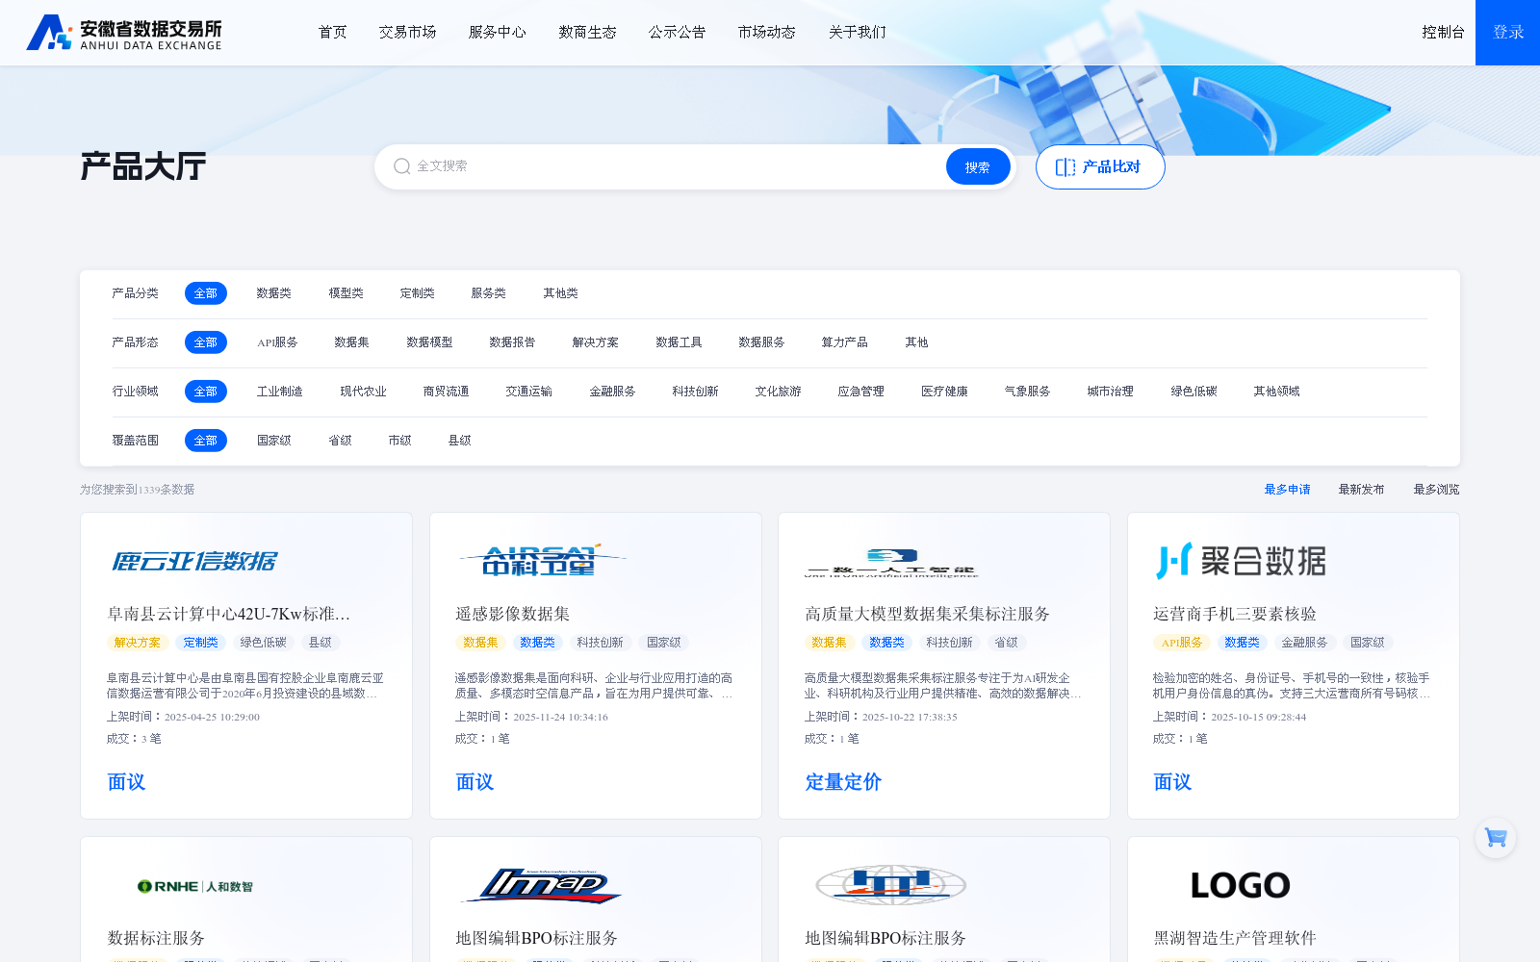Filter industry by 金融服务
The image size is (1540, 962).
[x=612, y=392]
